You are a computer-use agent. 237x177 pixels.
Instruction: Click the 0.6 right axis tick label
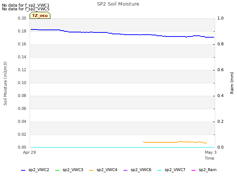tap(221, 70)
